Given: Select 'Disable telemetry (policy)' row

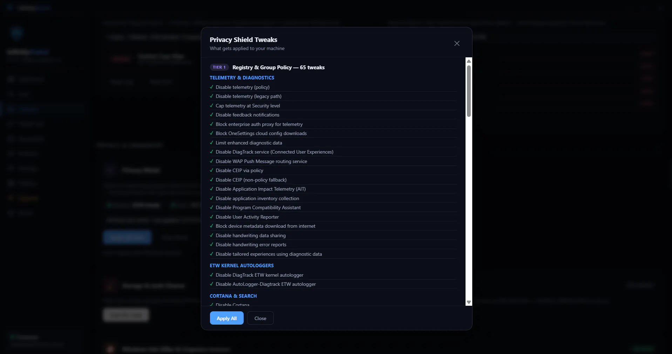Looking at the screenshot, I should point(333,87).
